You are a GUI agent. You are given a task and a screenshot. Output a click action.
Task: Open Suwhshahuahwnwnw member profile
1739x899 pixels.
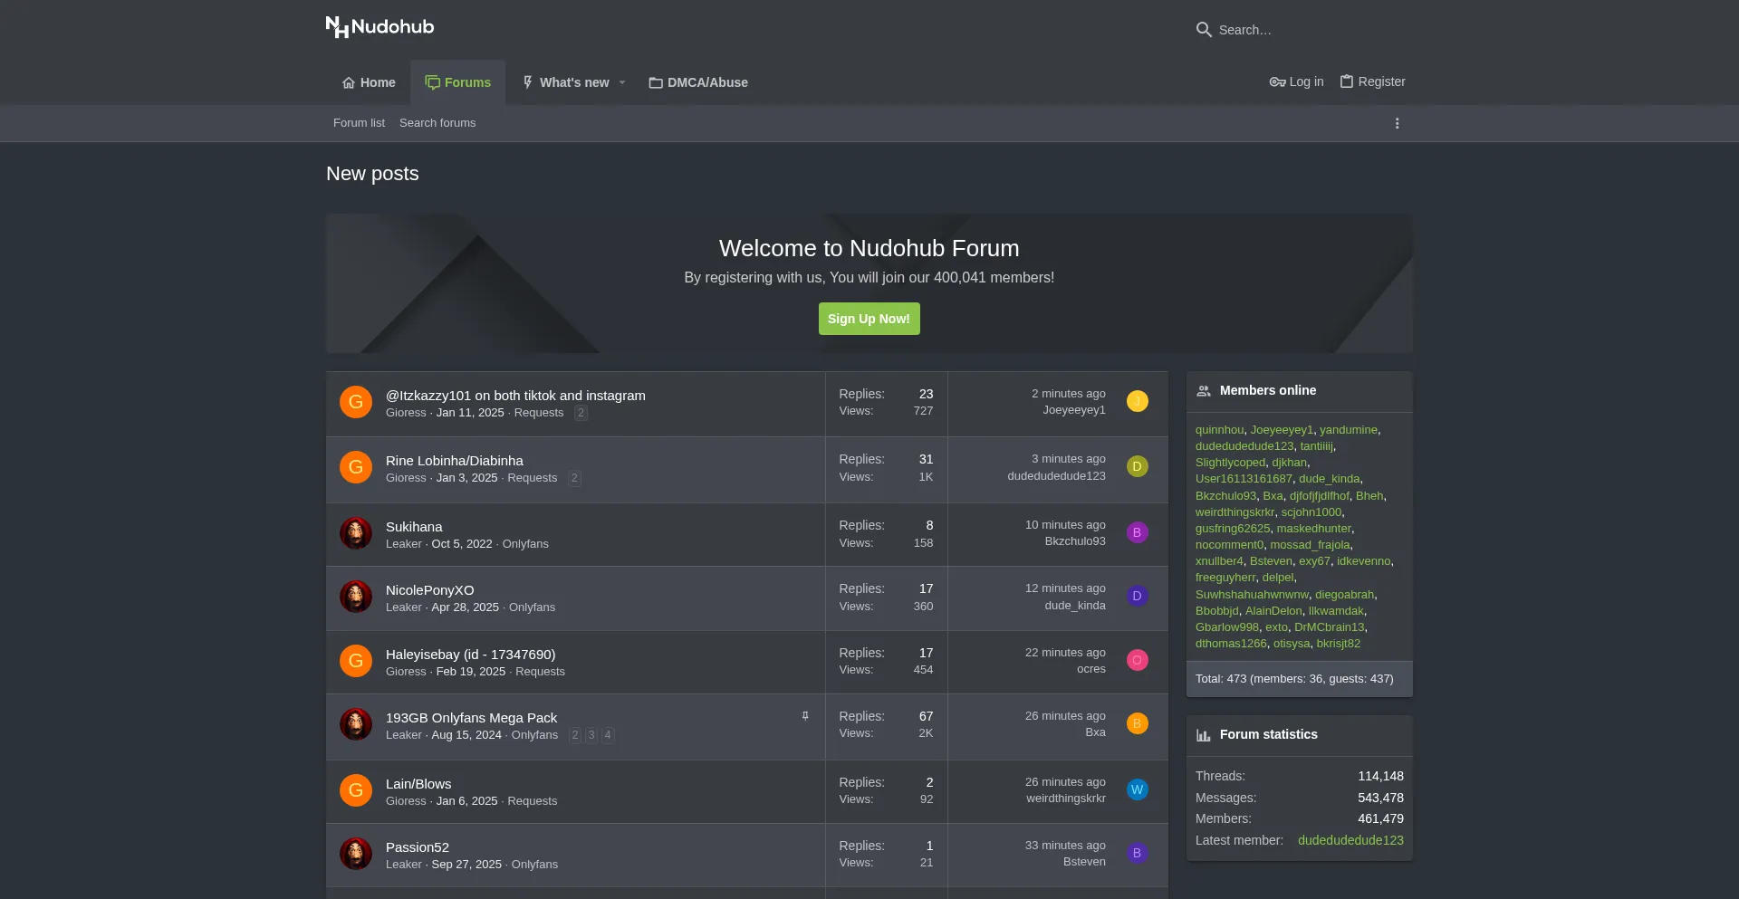(1252, 595)
